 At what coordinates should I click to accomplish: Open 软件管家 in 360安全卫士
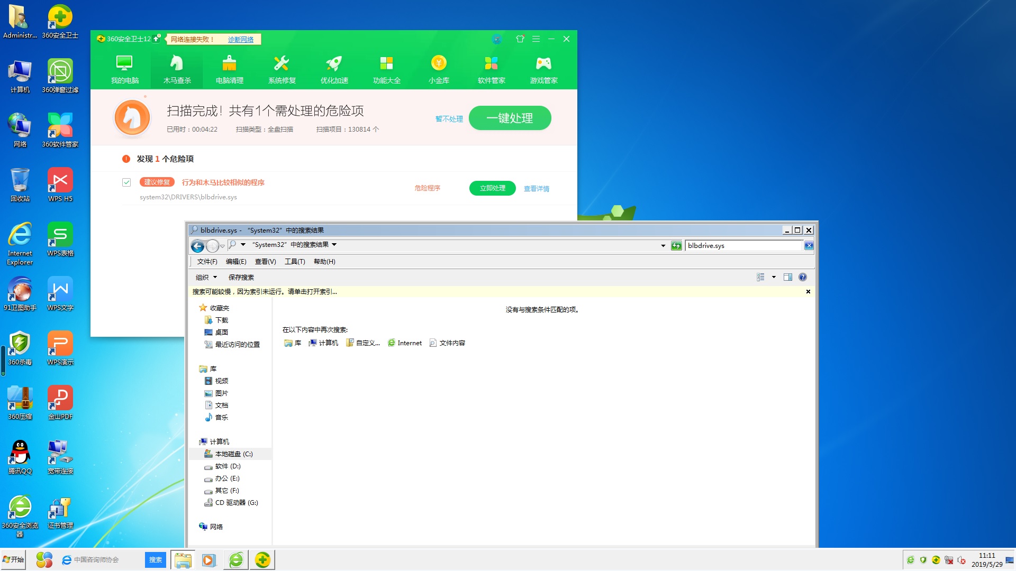(491, 69)
